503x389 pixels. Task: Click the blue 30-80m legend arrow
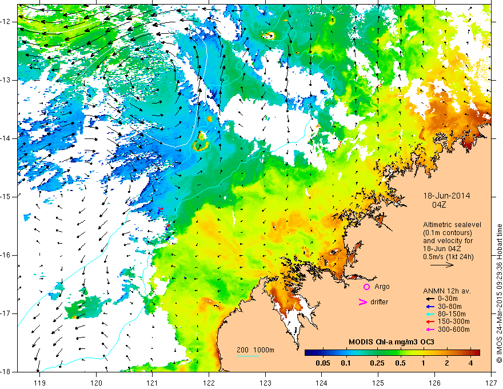pos(430,307)
